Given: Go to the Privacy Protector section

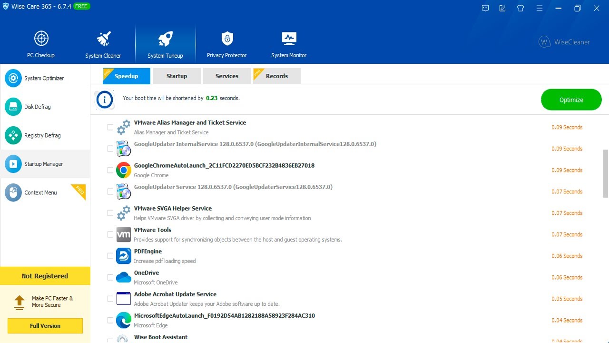Looking at the screenshot, I should pos(226,45).
